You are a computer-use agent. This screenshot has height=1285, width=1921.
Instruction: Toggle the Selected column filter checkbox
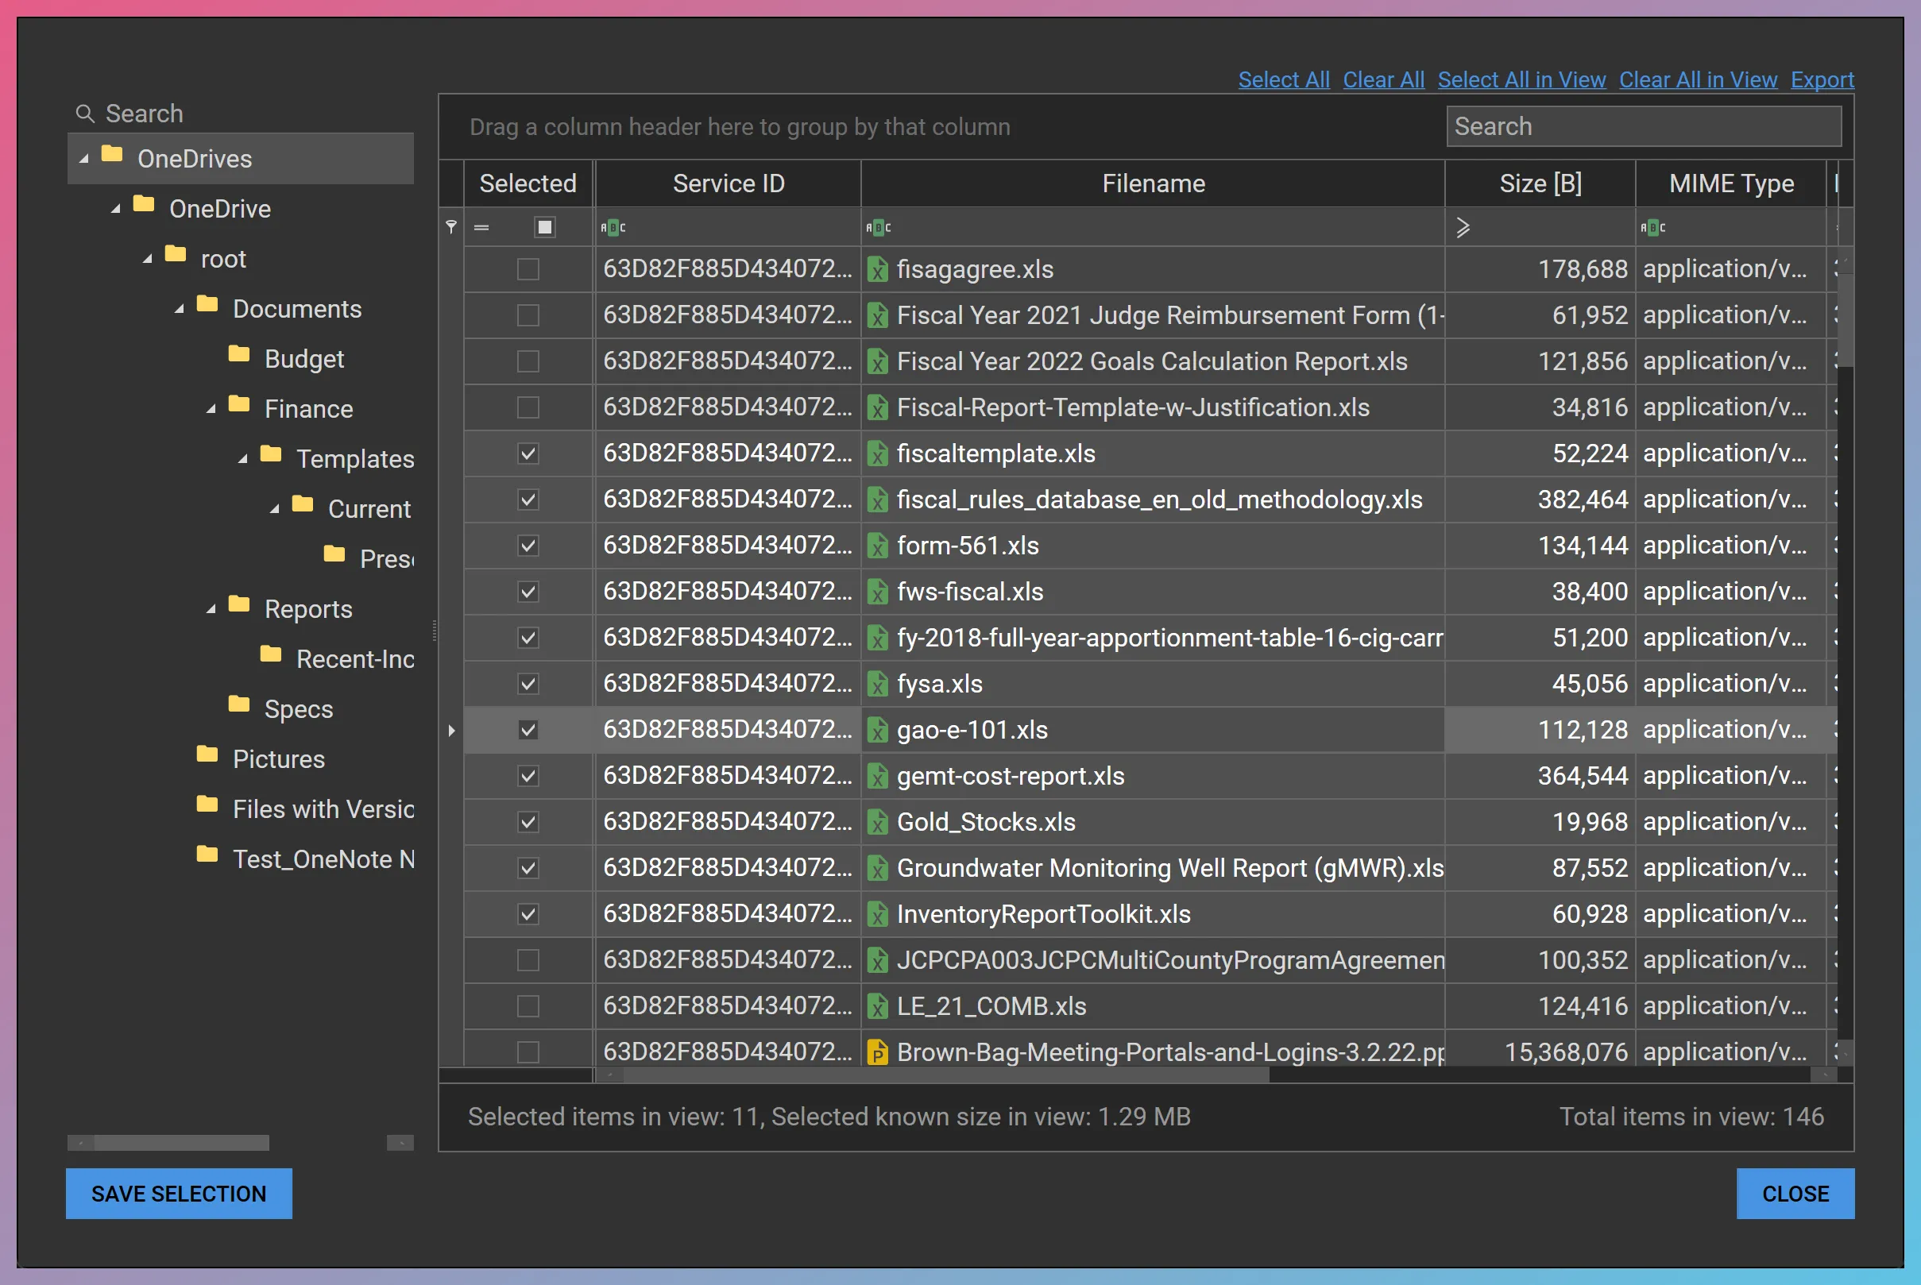click(x=545, y=227)
